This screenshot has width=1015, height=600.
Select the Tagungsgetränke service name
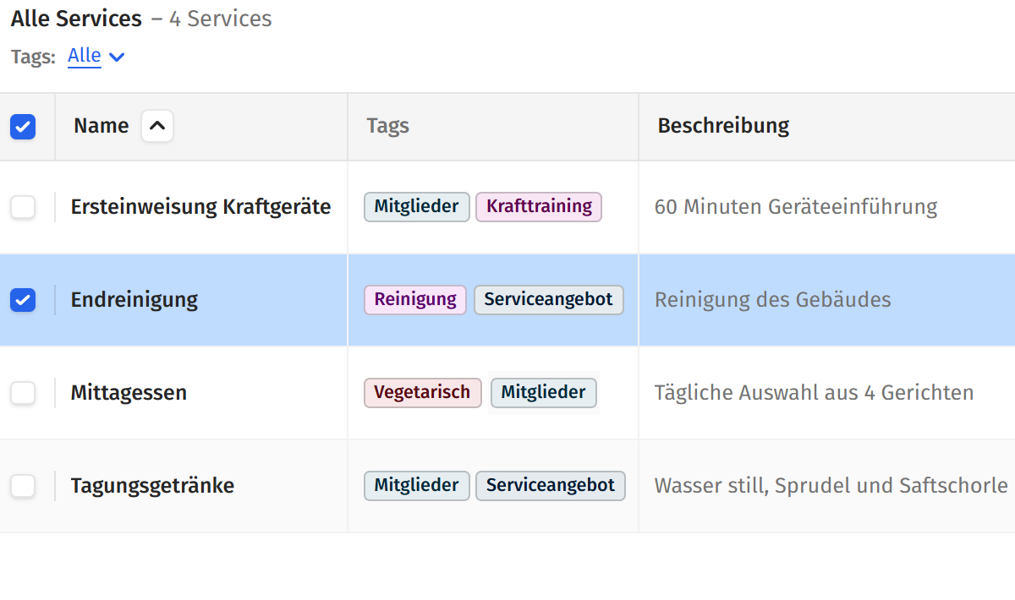coord(151,485)
